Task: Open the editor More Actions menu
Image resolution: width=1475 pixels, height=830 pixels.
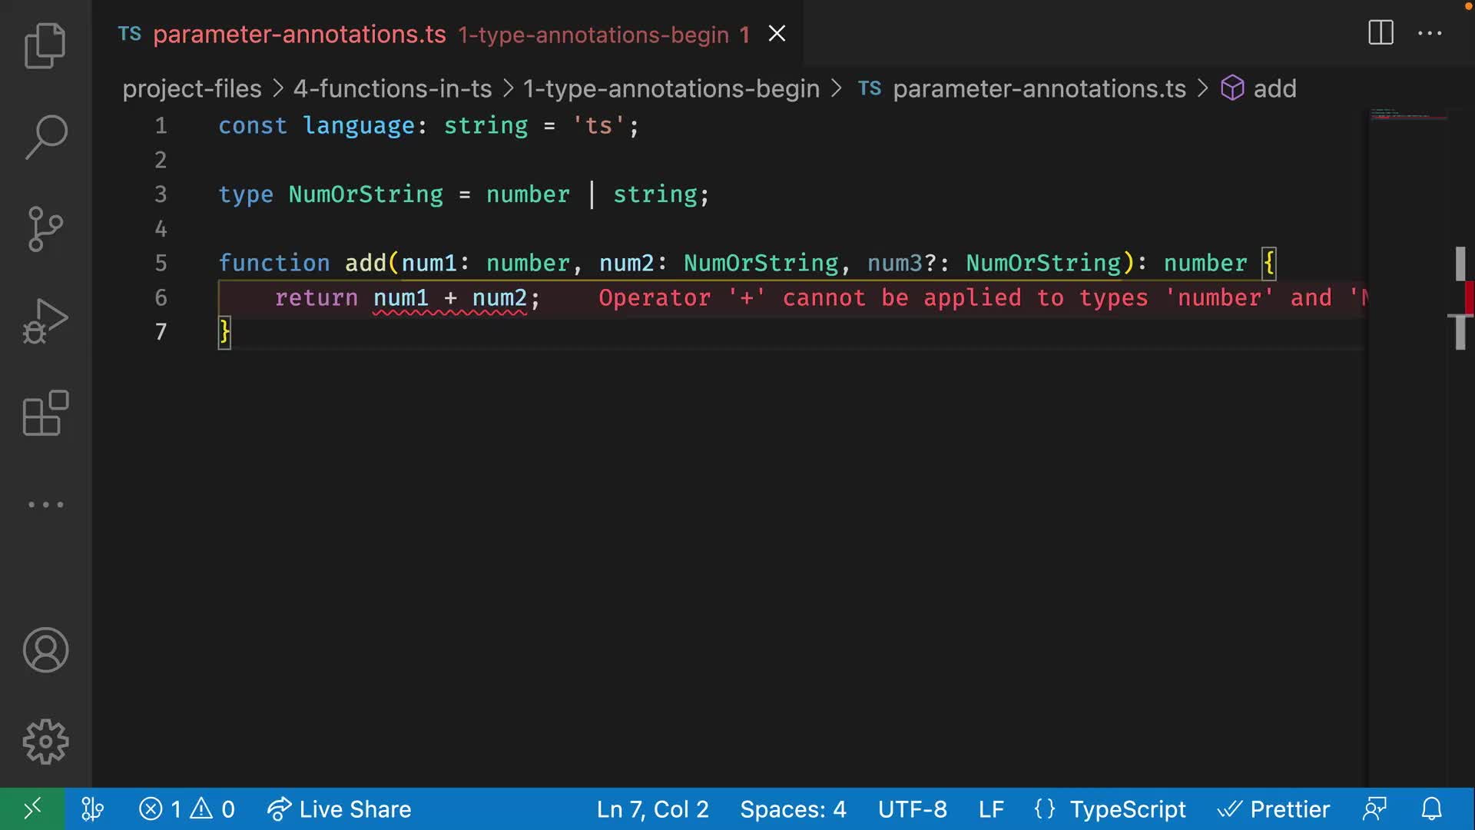Action: pos(1430,33)
